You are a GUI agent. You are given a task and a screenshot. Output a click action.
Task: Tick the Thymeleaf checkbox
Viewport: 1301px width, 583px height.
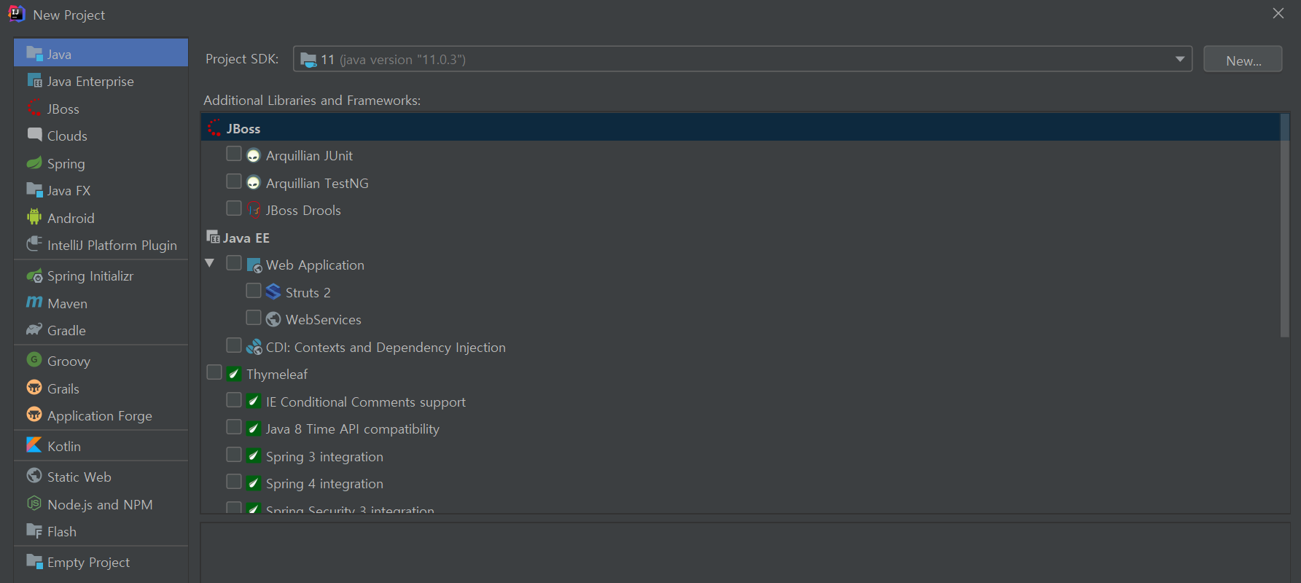pos(214,372)
